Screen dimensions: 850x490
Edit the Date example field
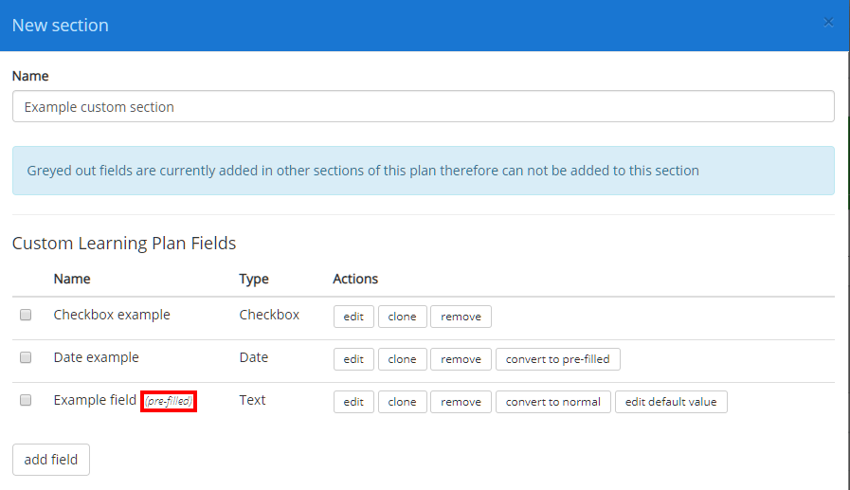(353, 359)
